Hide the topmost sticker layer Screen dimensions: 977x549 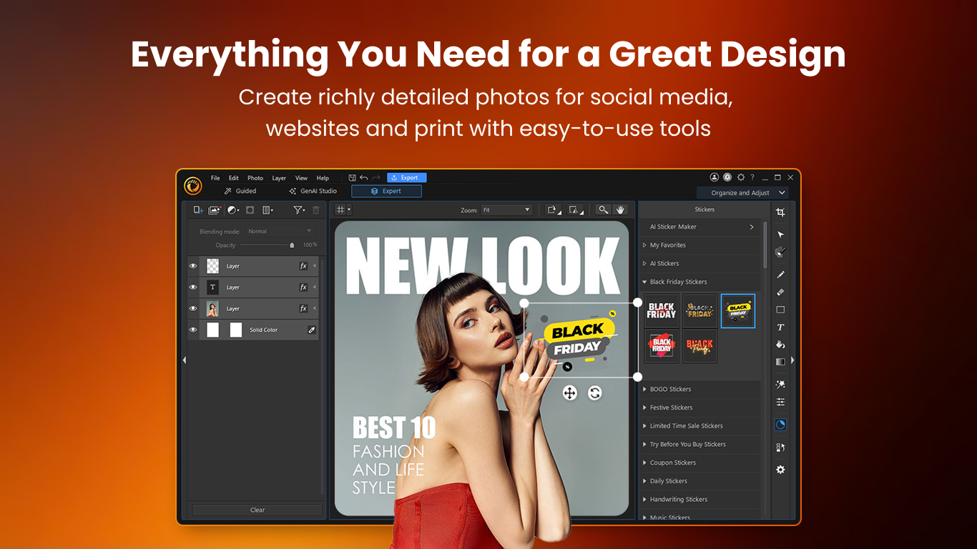[192, 266]
